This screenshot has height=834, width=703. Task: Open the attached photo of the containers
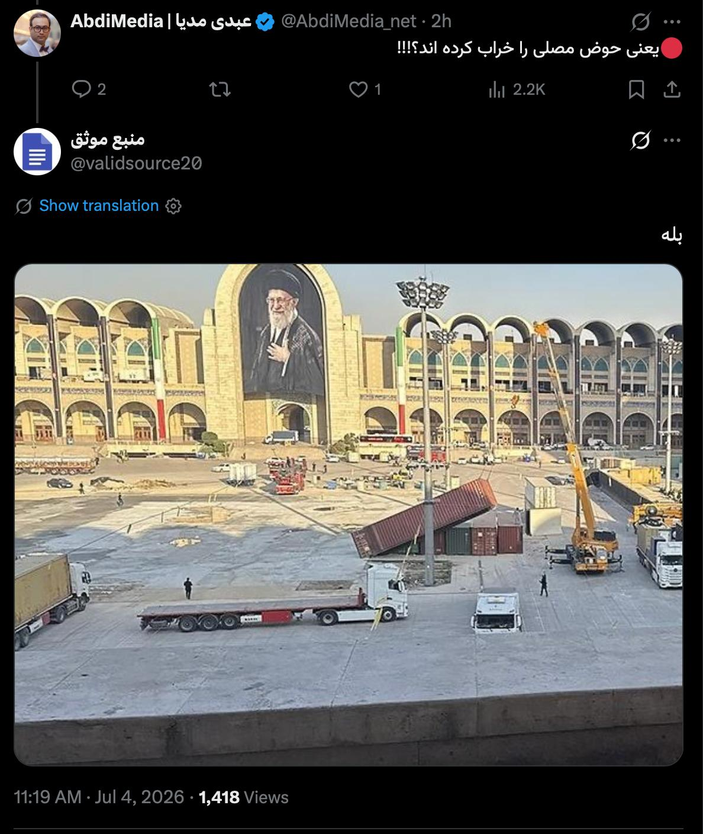click(x=349, y=515)
